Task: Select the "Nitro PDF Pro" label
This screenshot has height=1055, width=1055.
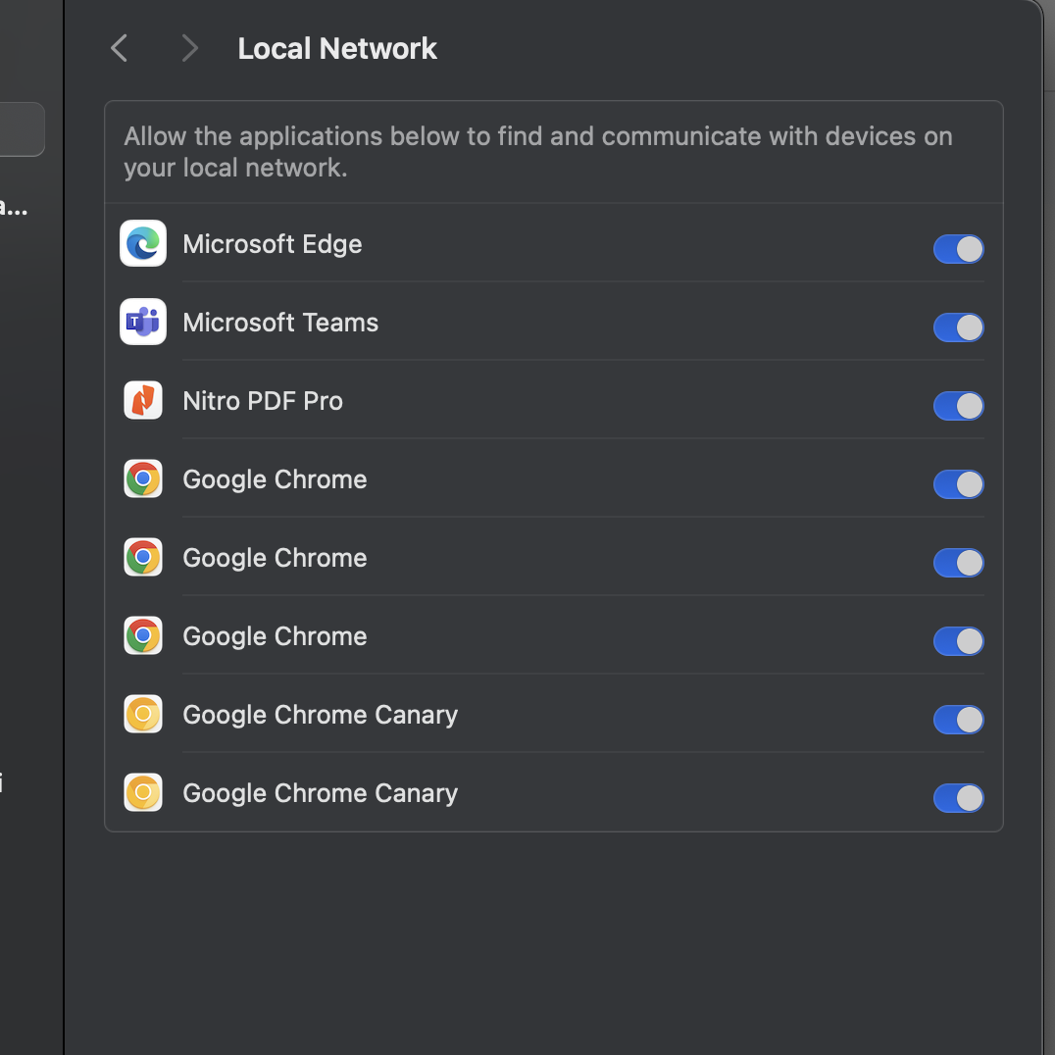Action: click(x=263, y=401)
